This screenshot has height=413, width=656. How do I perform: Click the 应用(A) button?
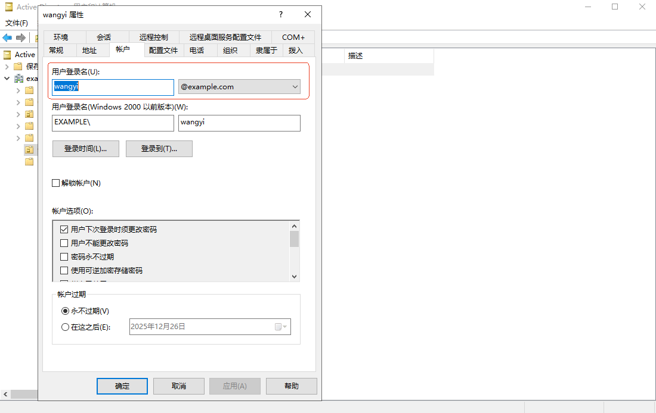click(x=235, y=386)
